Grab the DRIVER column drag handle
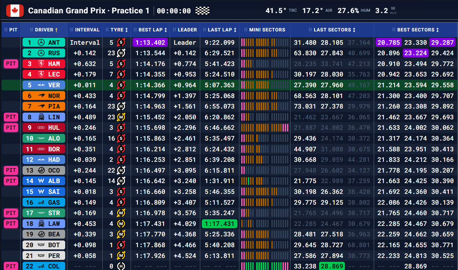 tap(31, 30)
